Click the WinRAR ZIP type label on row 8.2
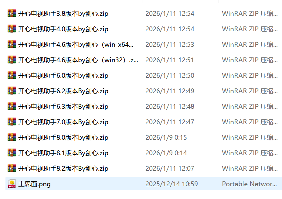This screenshot has height=199, width=282. pyautogui.click(x=250, y=168)
